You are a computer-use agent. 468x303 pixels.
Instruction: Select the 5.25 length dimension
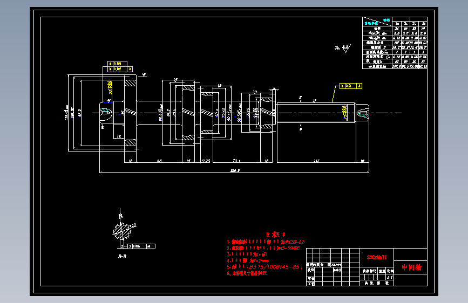point(206,161)
